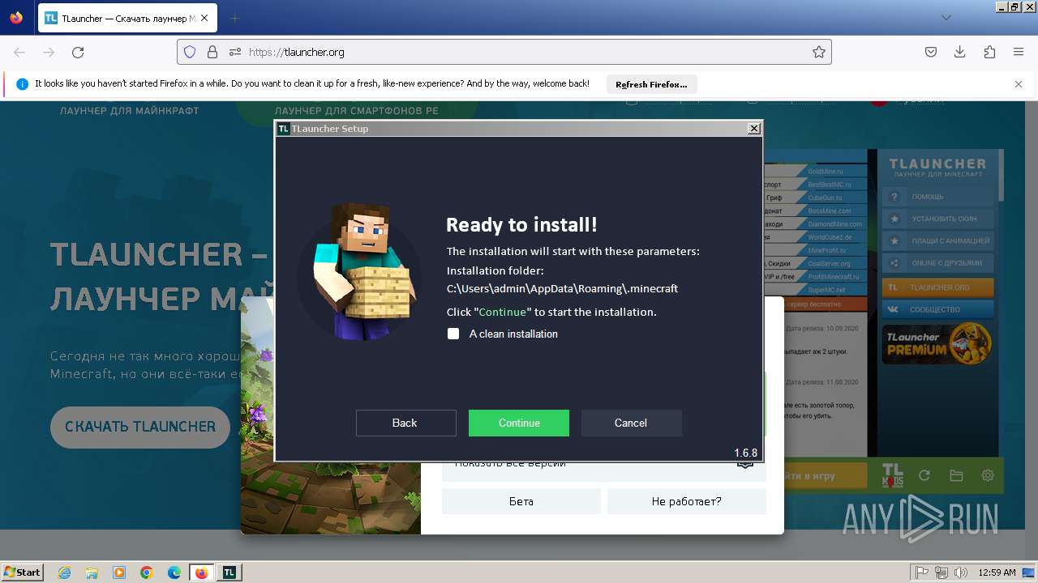Click the GoldMine.ru server entry
The width and height of the screenshot is (1038, 583).
point(826,172)
